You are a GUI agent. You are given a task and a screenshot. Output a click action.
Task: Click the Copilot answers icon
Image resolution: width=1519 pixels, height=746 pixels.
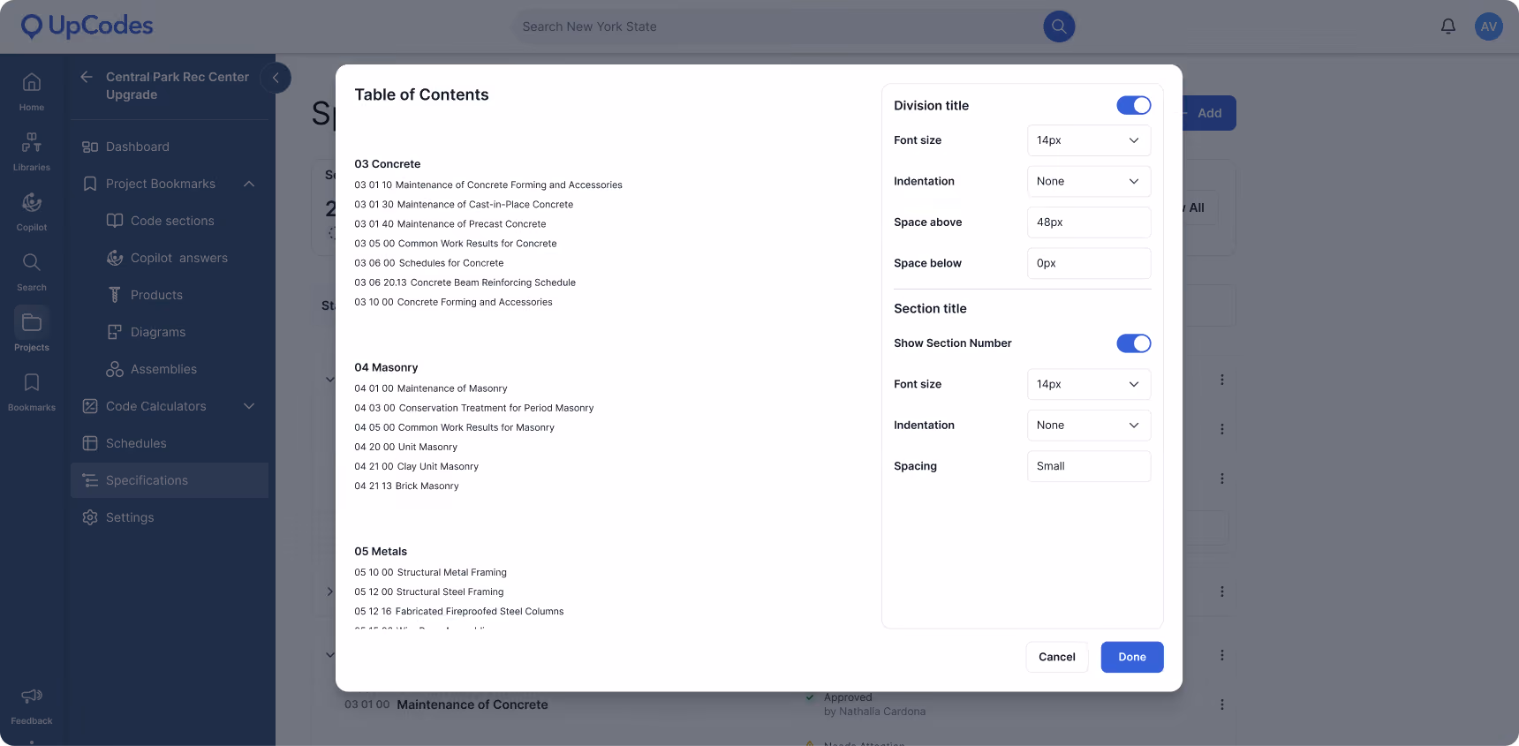(115, 258)
